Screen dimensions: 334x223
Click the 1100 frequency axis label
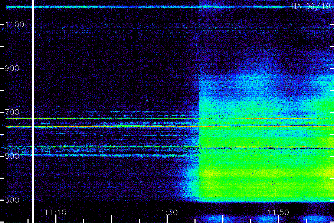[x=14, y=24]
